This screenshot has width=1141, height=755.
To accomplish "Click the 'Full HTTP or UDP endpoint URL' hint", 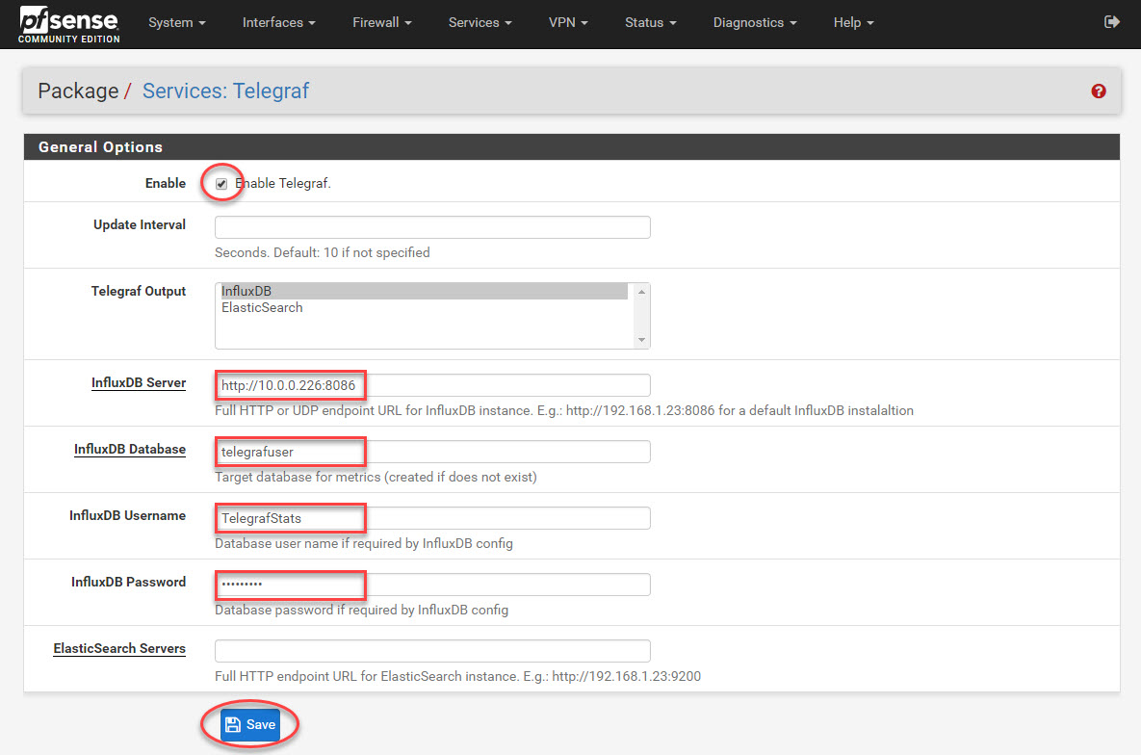I will tap(564, 410).
